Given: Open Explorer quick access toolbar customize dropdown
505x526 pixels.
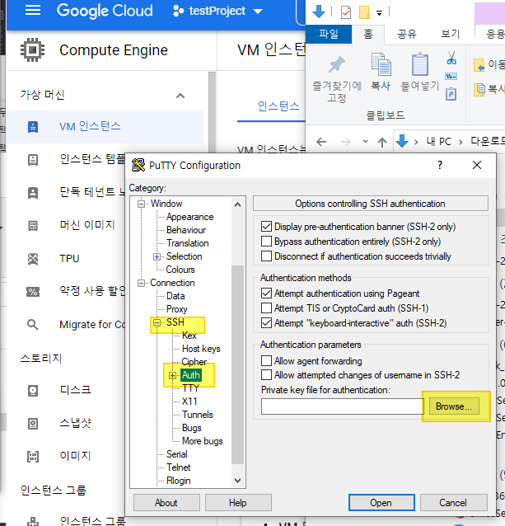Looking at the screenshot, I should 379,13.
